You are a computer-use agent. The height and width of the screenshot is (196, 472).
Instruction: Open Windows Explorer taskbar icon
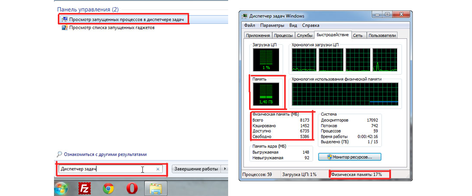pyautogui.click(x=156, y=189)
